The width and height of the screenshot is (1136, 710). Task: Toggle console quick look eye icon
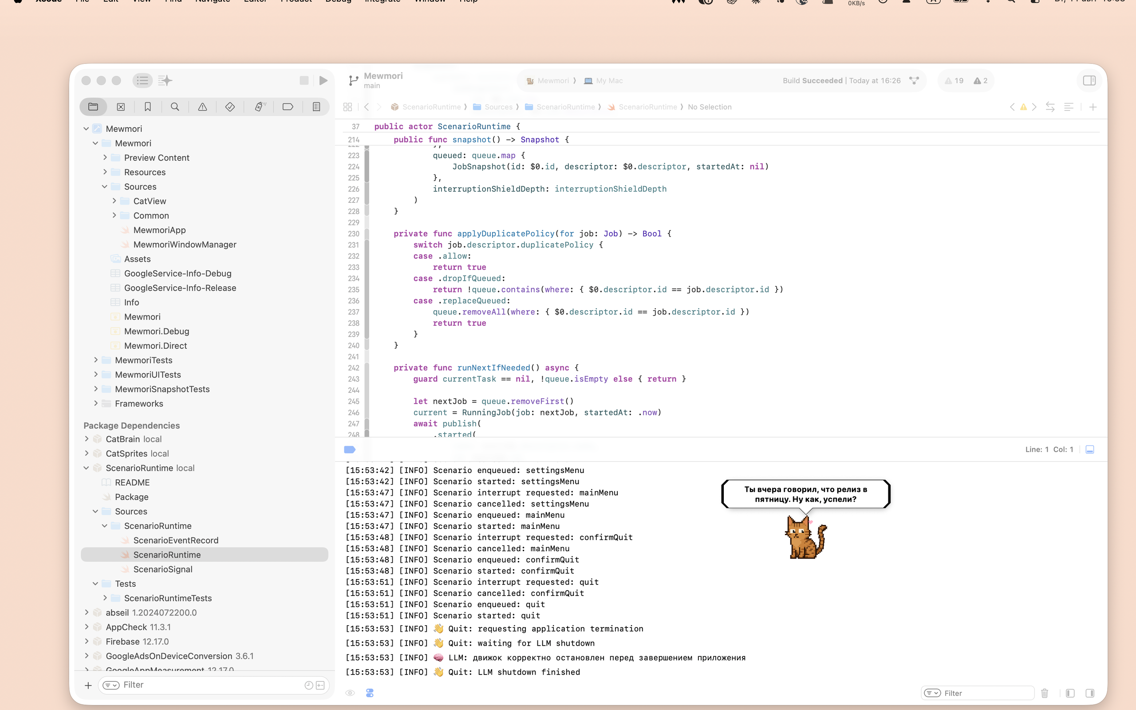(x=350, y=693)
